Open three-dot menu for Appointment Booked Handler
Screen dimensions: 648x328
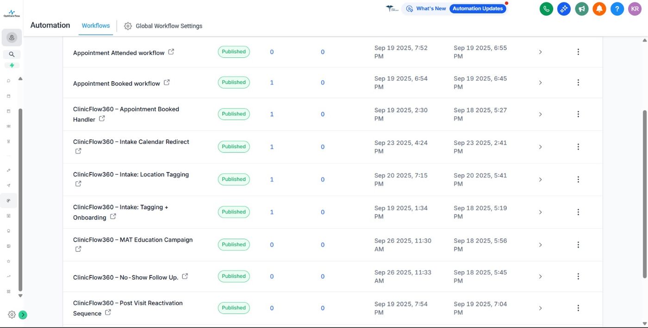[x=578, y=114]
